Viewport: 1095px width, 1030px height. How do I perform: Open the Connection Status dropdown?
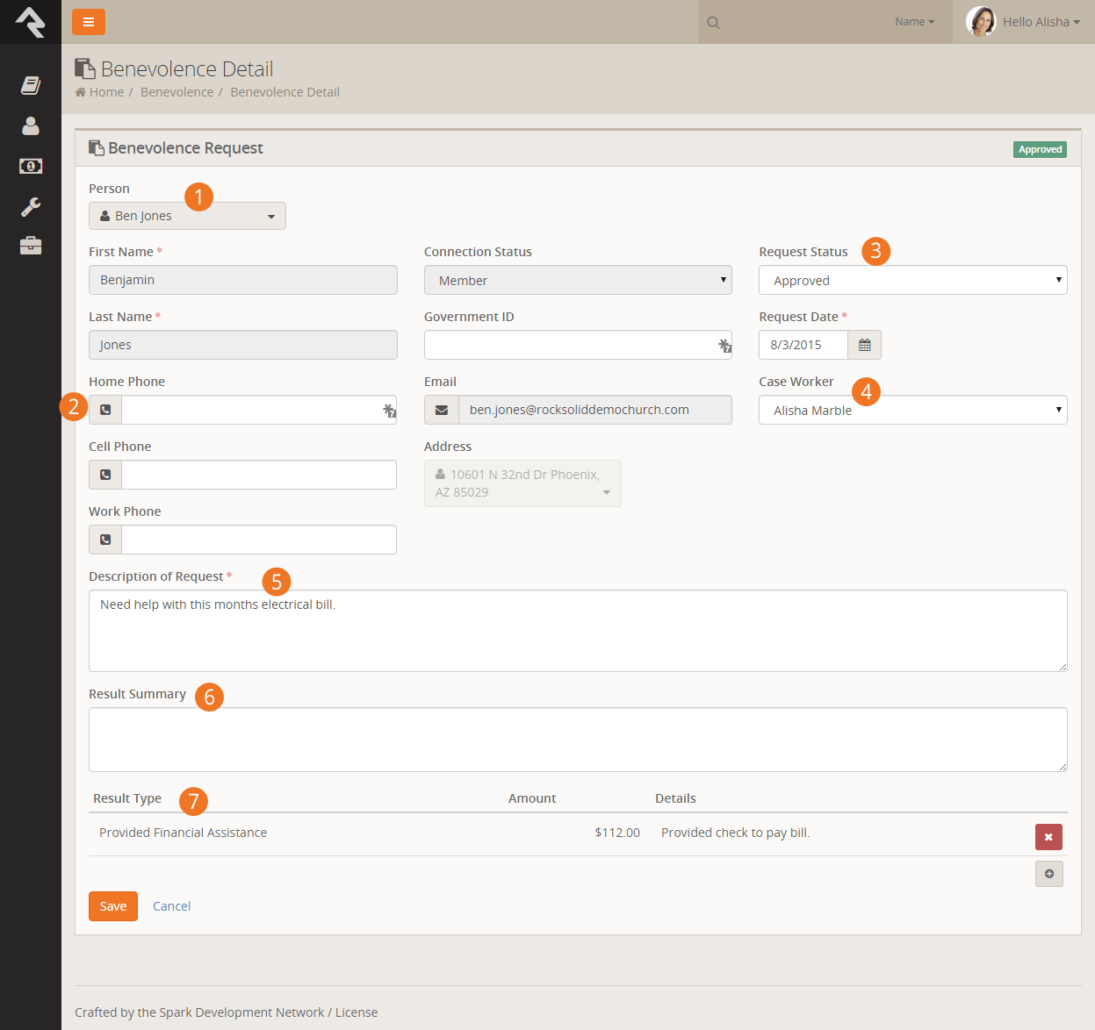point(578,281)
